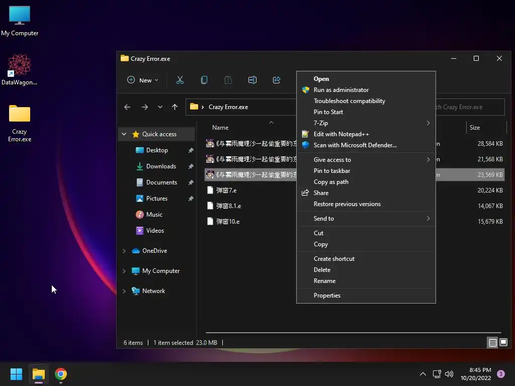Open Desktop in Quick access
The image size is (515, 386).
[x=157, y=150]
